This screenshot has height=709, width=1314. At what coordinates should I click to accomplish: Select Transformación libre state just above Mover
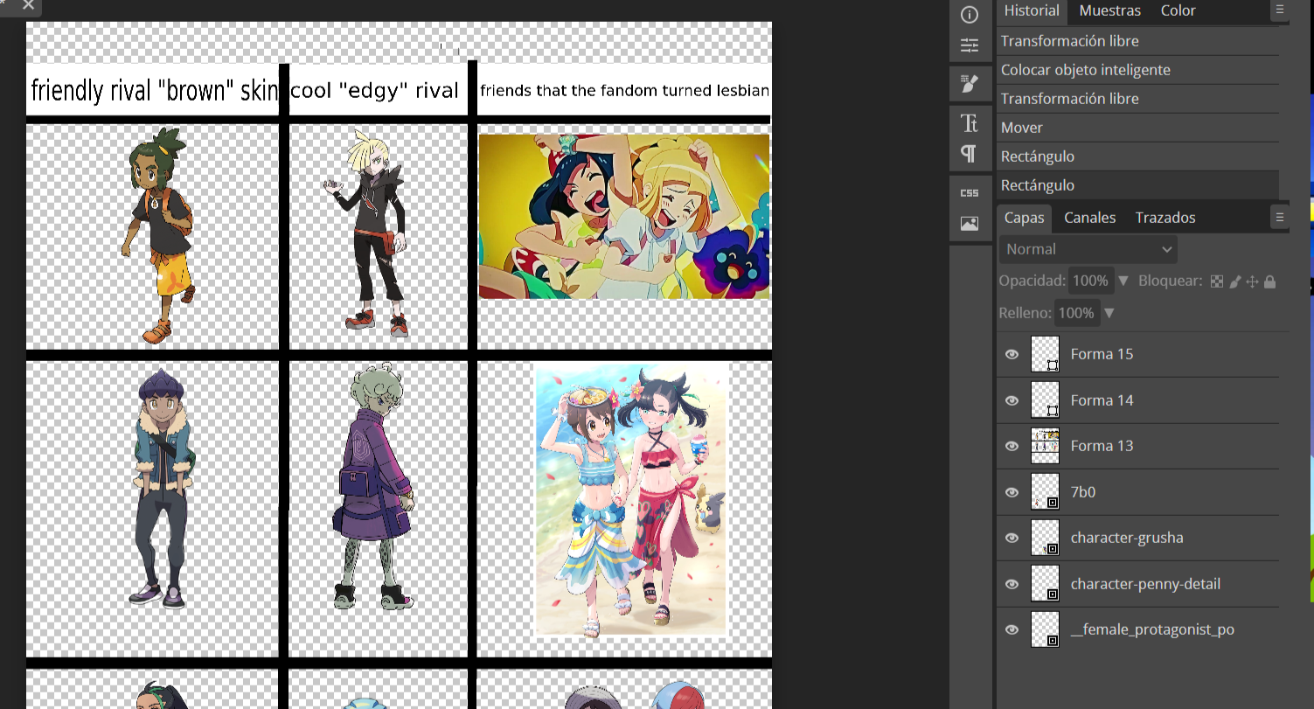[x=1138, y=99]
